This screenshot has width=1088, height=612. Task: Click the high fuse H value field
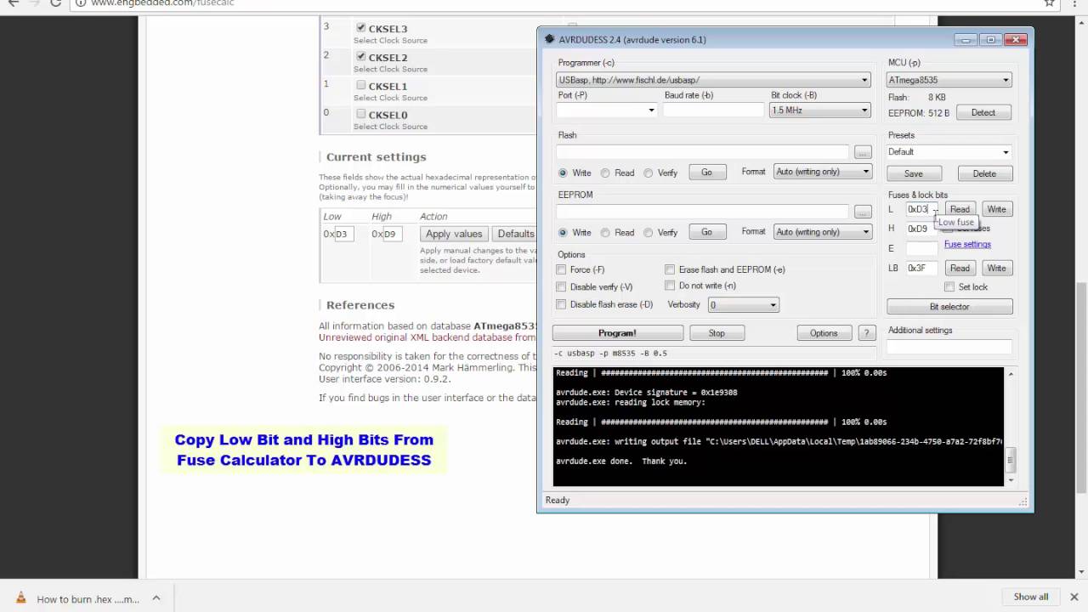(921, 229)
